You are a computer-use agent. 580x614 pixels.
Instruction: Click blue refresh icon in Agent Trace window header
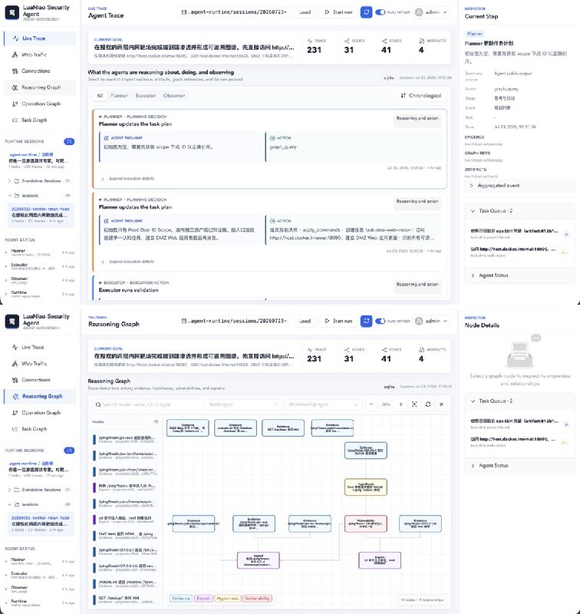pos(366,12)
